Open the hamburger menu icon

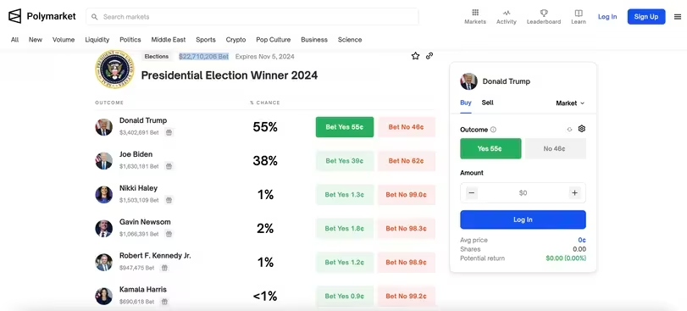pyautogui.click(x=678, y=17)
